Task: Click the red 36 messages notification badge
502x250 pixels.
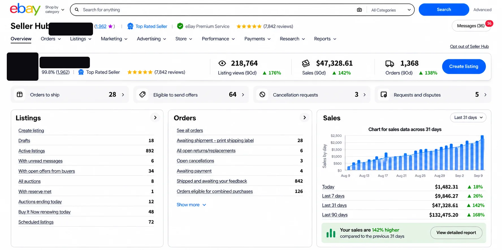Action: coord(489,23)
